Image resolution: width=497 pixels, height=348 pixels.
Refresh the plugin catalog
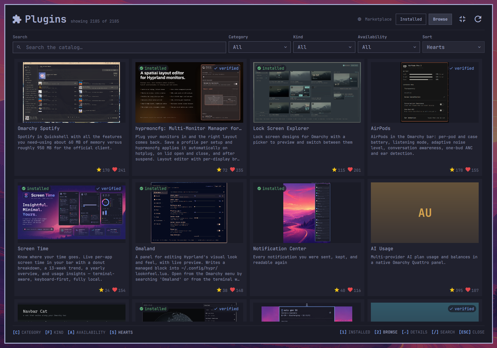click(478, 19)
